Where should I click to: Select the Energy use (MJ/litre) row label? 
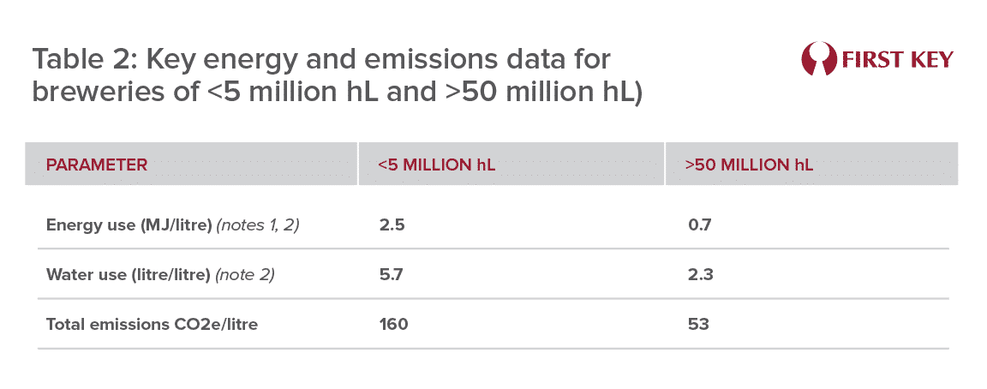tap(129, 225)
